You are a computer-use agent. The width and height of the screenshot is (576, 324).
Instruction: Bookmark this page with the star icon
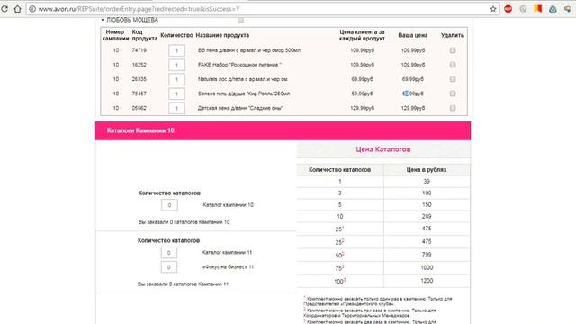(493, 9)
